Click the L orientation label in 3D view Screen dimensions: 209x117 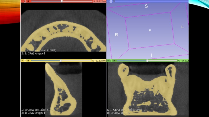click(183, 27)
